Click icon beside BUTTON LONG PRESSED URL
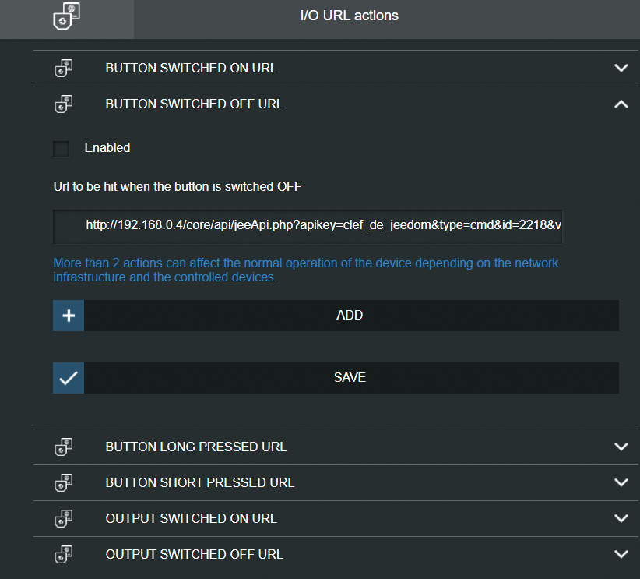This screenshot has width=640, height=579. pyautogui.click(x=63, y=447)
